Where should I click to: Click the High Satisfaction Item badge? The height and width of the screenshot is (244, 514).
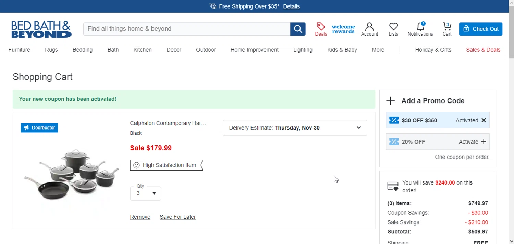[166, 165]
